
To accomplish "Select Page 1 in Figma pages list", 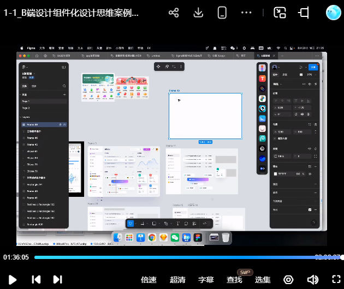I will [x=26, y=101].
